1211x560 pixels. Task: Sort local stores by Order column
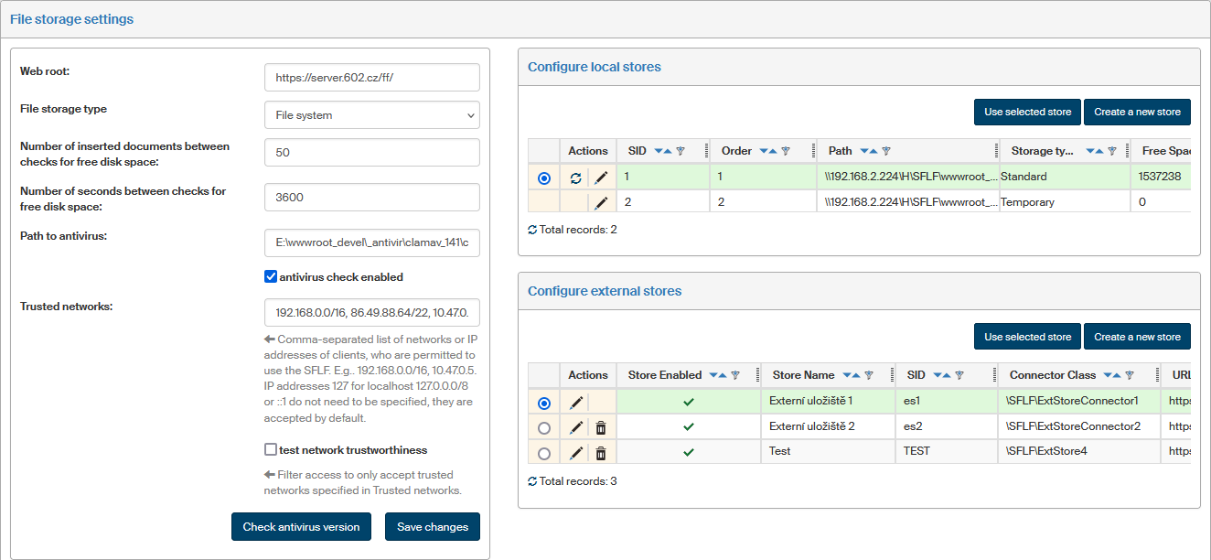pyautogui.click(x=767, y=151)
